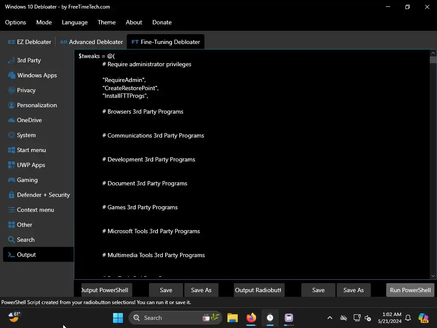Viewport: 437px width, 328px height.
Task: Select the Privacy sidebar icon
Action: pos(11,90)
